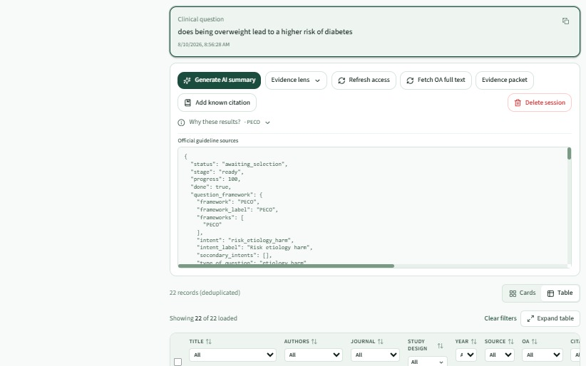Screen dimensions: 586x366
Task: Open the Year filter dropdown
Action: [466, 355]
